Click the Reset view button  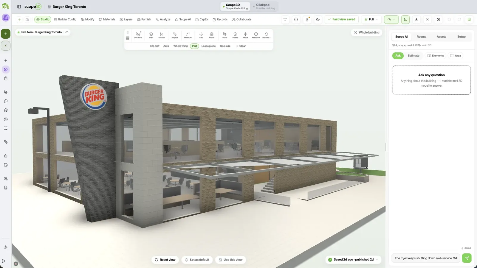coord(165,260)
